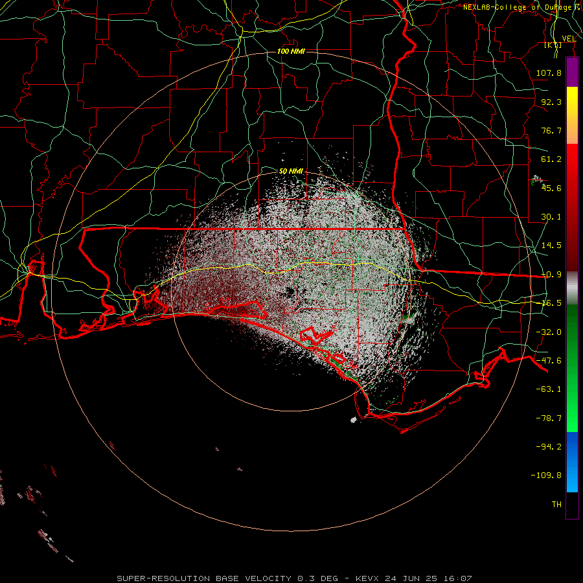The width and height of the screenshot is (583, 583).
Task: Click the -47.6 velocity scale value
Action: [x=549, y=361]
